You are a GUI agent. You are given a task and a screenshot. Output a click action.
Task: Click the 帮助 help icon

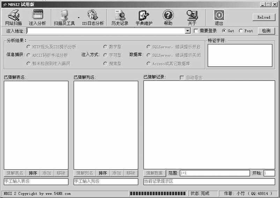pyautogui.click(x=168, y=17)
